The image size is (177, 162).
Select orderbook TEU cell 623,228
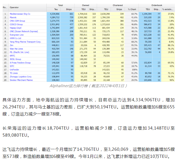(145, 35)
